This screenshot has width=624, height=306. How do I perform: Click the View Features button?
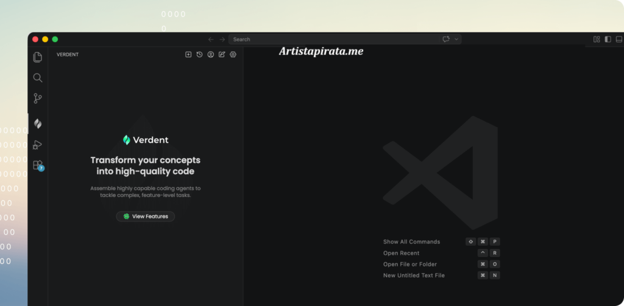tap(145, 217)
